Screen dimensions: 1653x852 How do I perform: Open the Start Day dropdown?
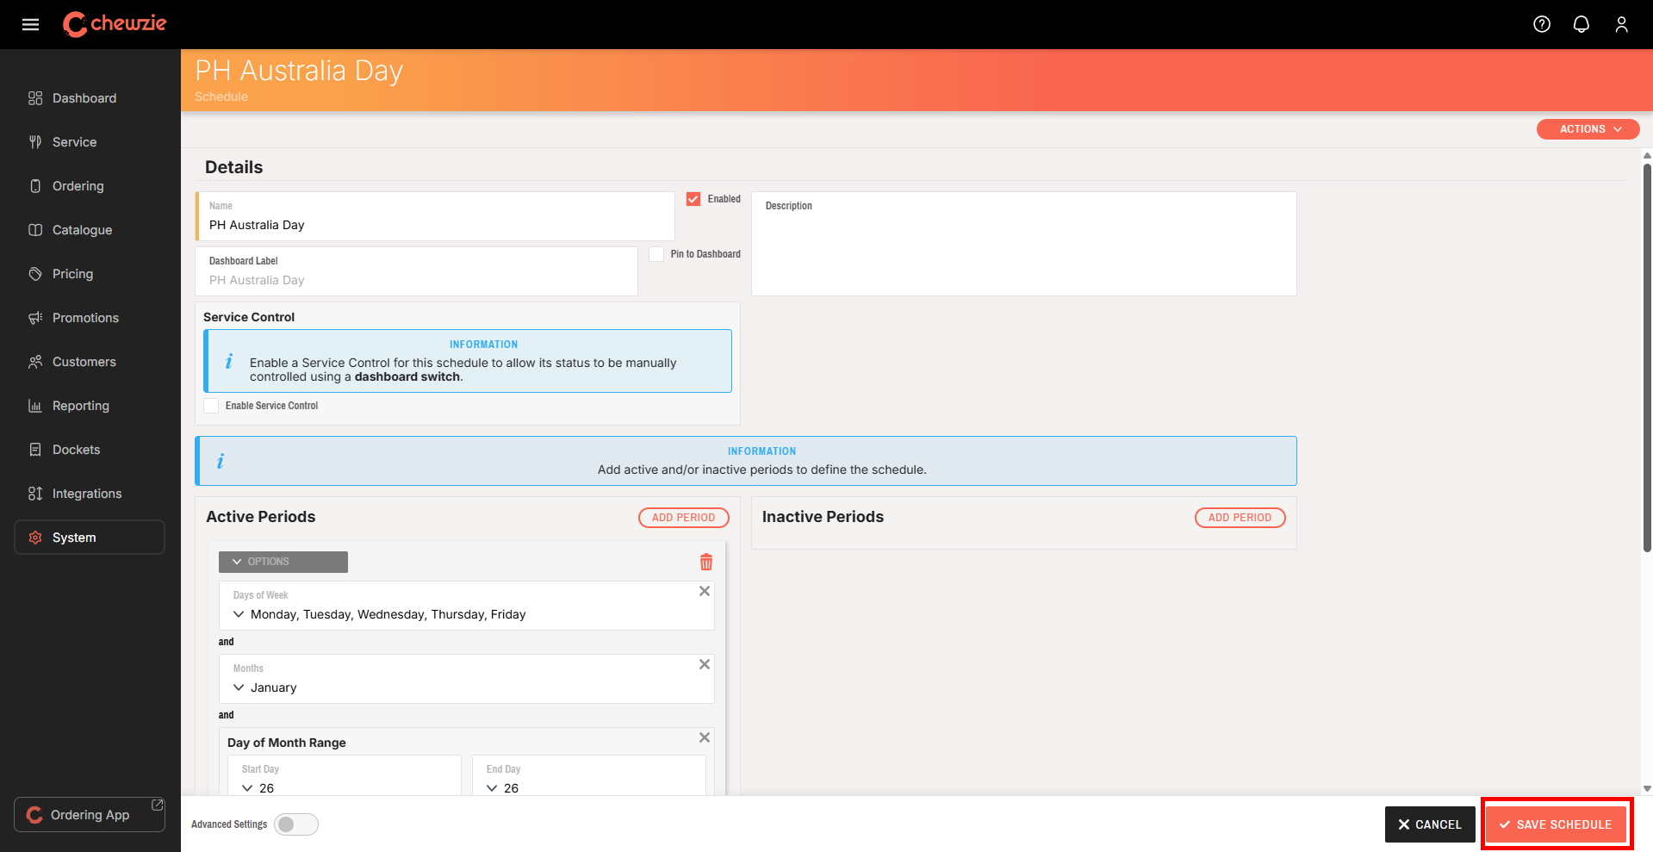pyautogui.click(x=345, y=775)
